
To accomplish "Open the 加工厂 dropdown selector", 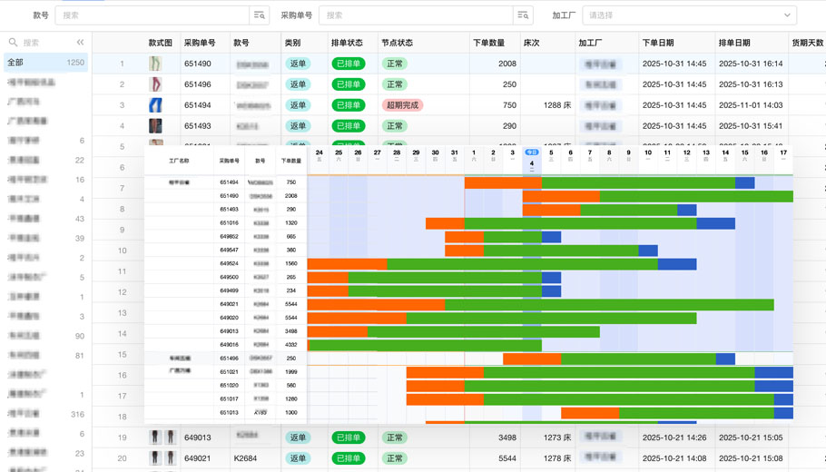I will 689,15.
